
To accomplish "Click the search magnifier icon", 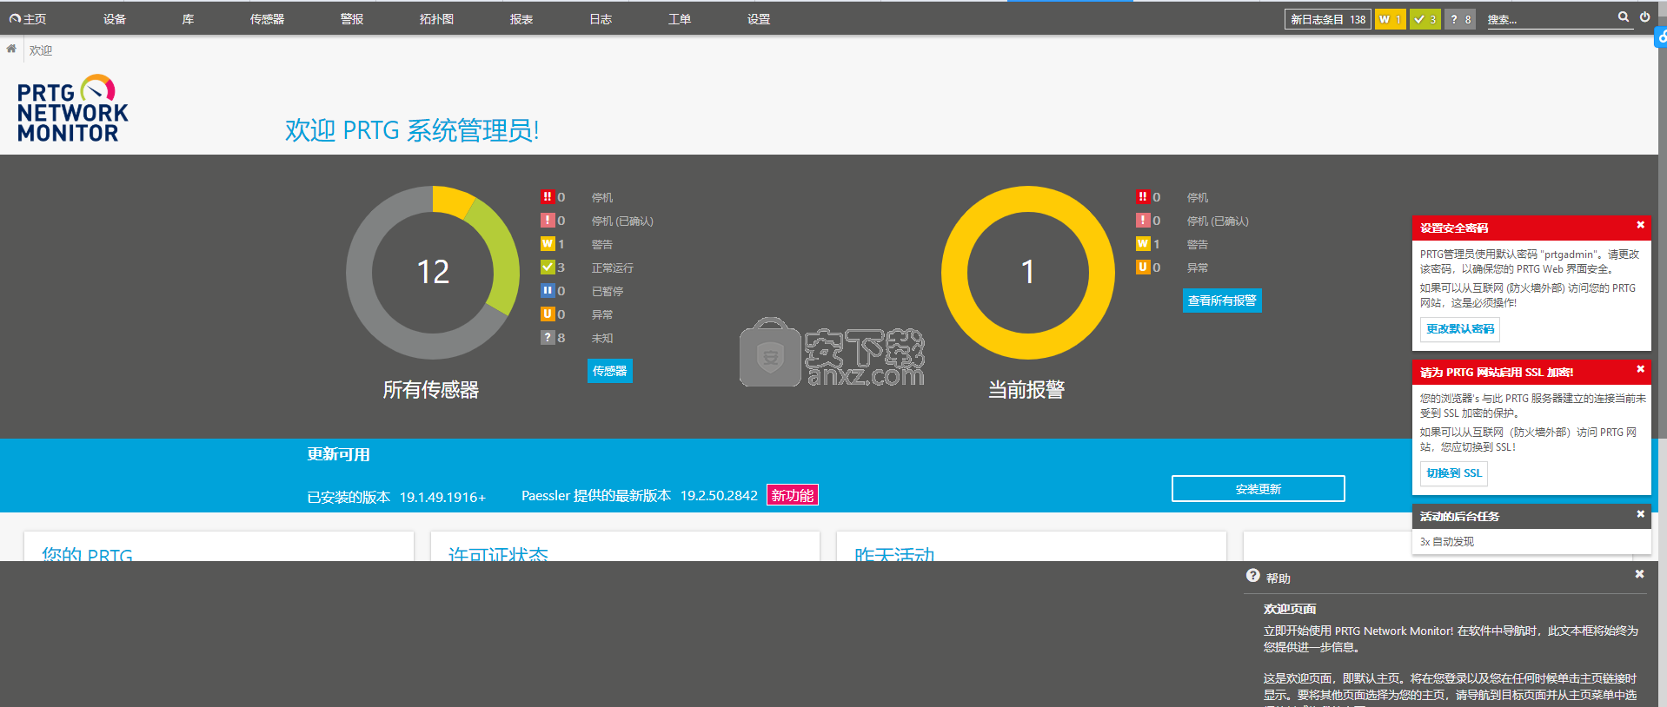I will 1623,17.
